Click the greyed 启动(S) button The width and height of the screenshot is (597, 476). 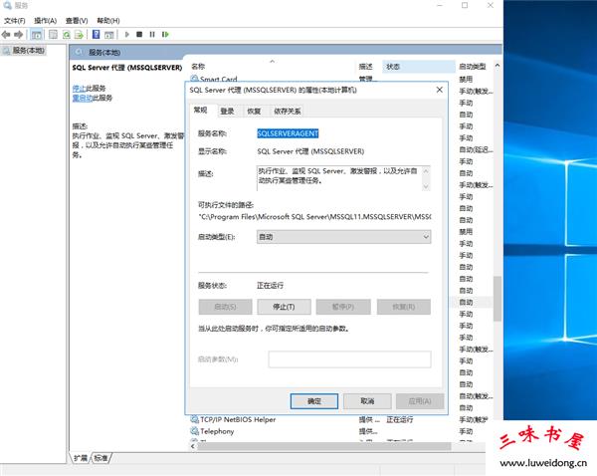(226, 307)
